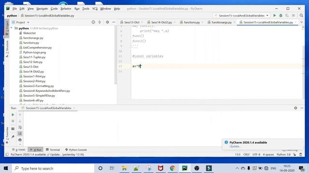Viewport: 309px width, 173px height.
Task: Switch to the Sess13-Dict editor tab
Action: coord(131,23)
